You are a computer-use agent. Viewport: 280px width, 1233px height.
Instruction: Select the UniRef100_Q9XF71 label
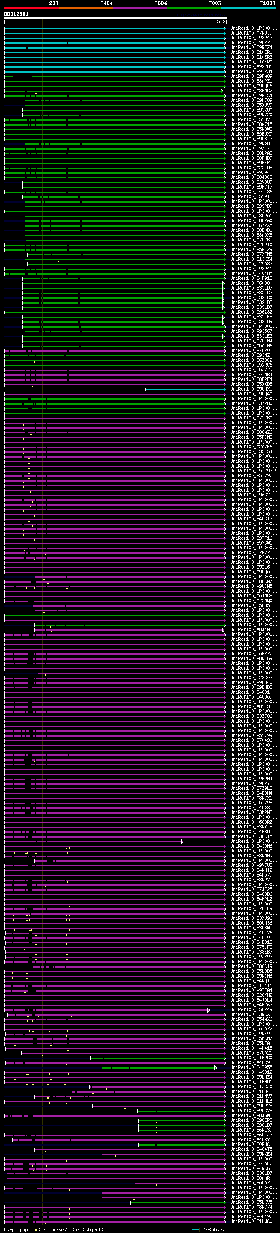pyautogui.click(x=251, y=148)
